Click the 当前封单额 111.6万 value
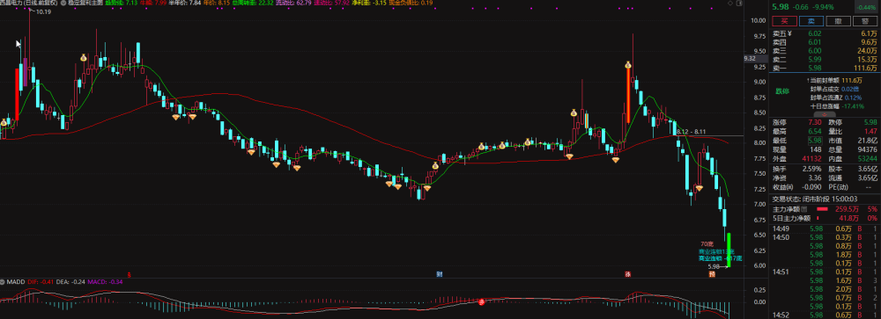881x319 pixels. pyautogui.click(x=851, y=81)
